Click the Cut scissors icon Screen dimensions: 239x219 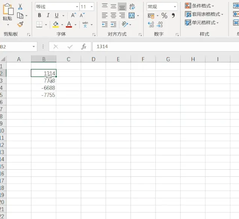20,7
